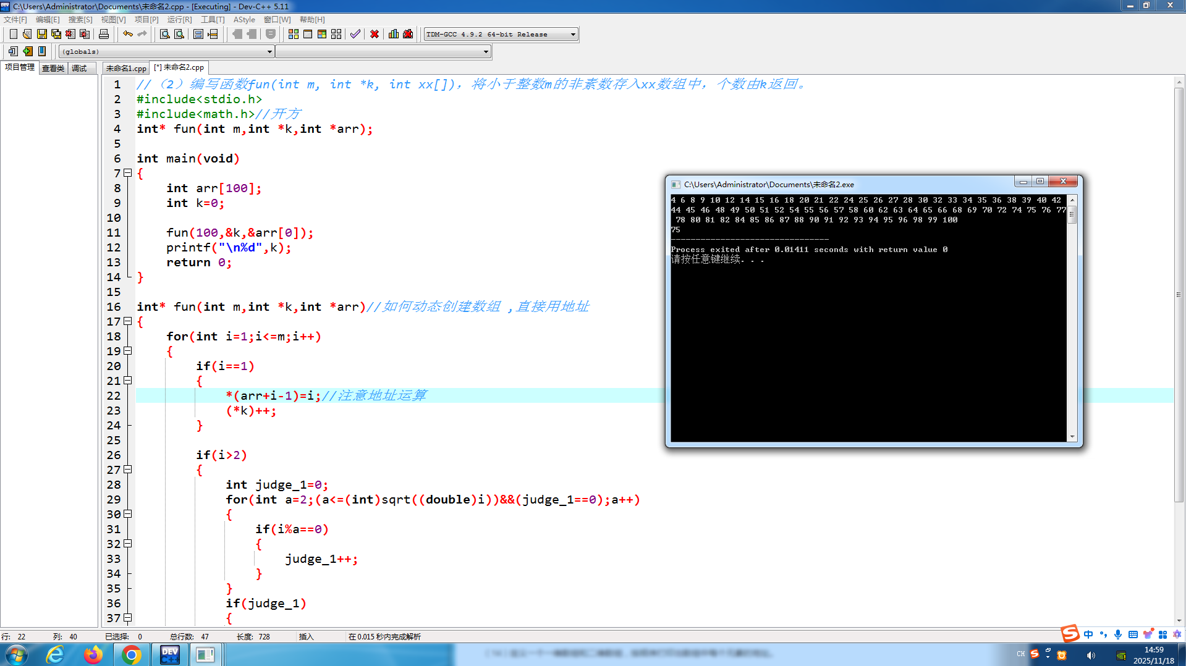The image size is (1186, 666).
Task: Collapse the code fold at line 21
Action: (128, 381)
